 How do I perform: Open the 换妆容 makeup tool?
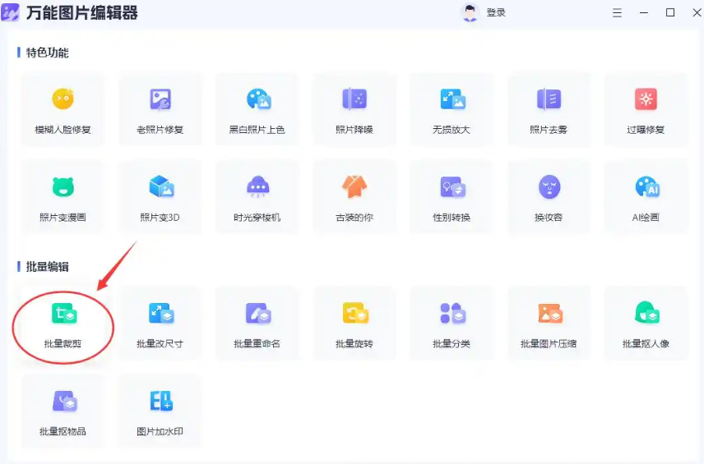point(549,198)
